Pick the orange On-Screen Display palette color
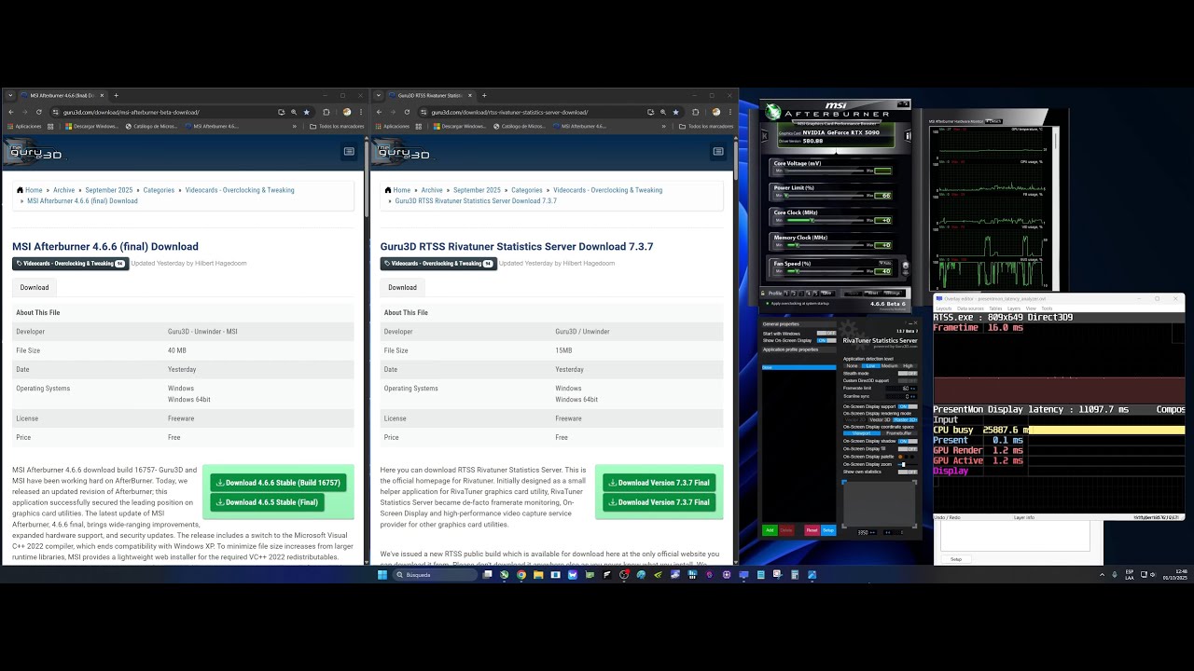 pyautogui.click(x=901, y=457)
